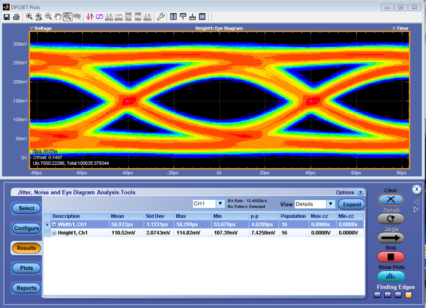This screenshot has height=308, width=426.
Task: Click the Show Plots histogram button
Action: (391, 277)
